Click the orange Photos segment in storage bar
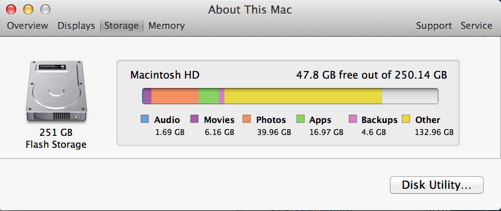 (175, 96)
